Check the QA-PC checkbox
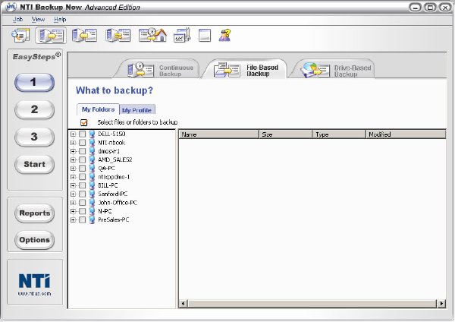 pyautogui.click(x=83, y=169)
